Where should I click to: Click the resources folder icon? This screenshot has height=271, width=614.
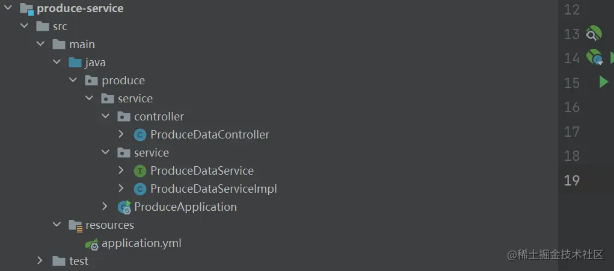[x=75, y=225]
